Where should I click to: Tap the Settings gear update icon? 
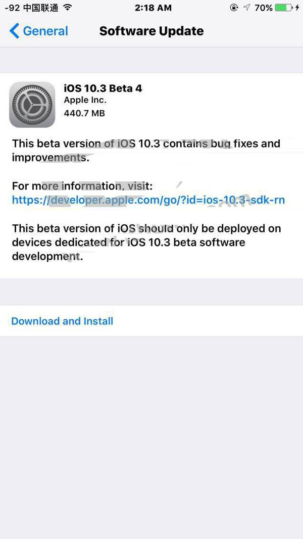click(32, 105)
